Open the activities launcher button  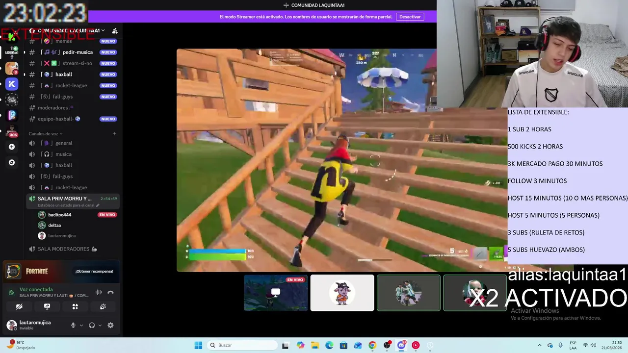75,306
